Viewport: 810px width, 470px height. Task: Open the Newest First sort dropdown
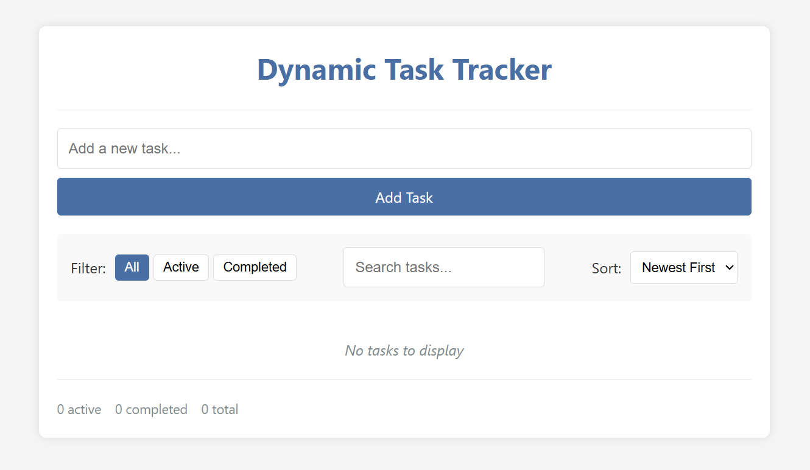pos(684,267)
